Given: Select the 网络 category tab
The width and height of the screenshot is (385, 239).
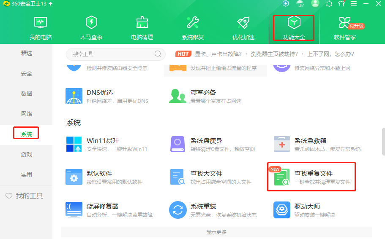Looking at the screenshot, I should point(26,114).
